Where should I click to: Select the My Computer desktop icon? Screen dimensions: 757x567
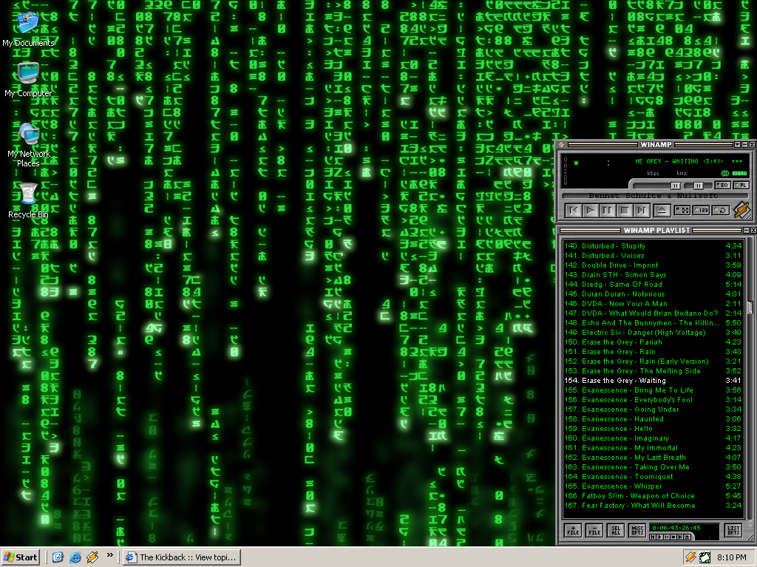[28, 80]
